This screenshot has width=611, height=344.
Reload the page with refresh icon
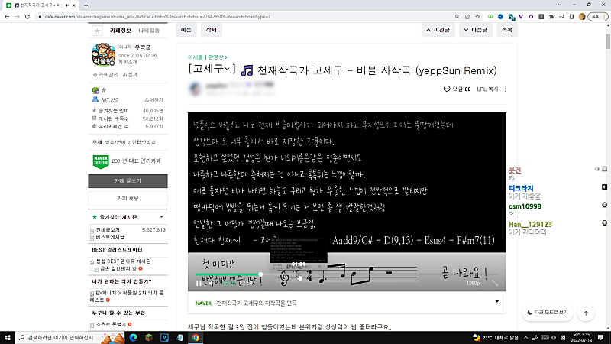[x=27, y=16]
